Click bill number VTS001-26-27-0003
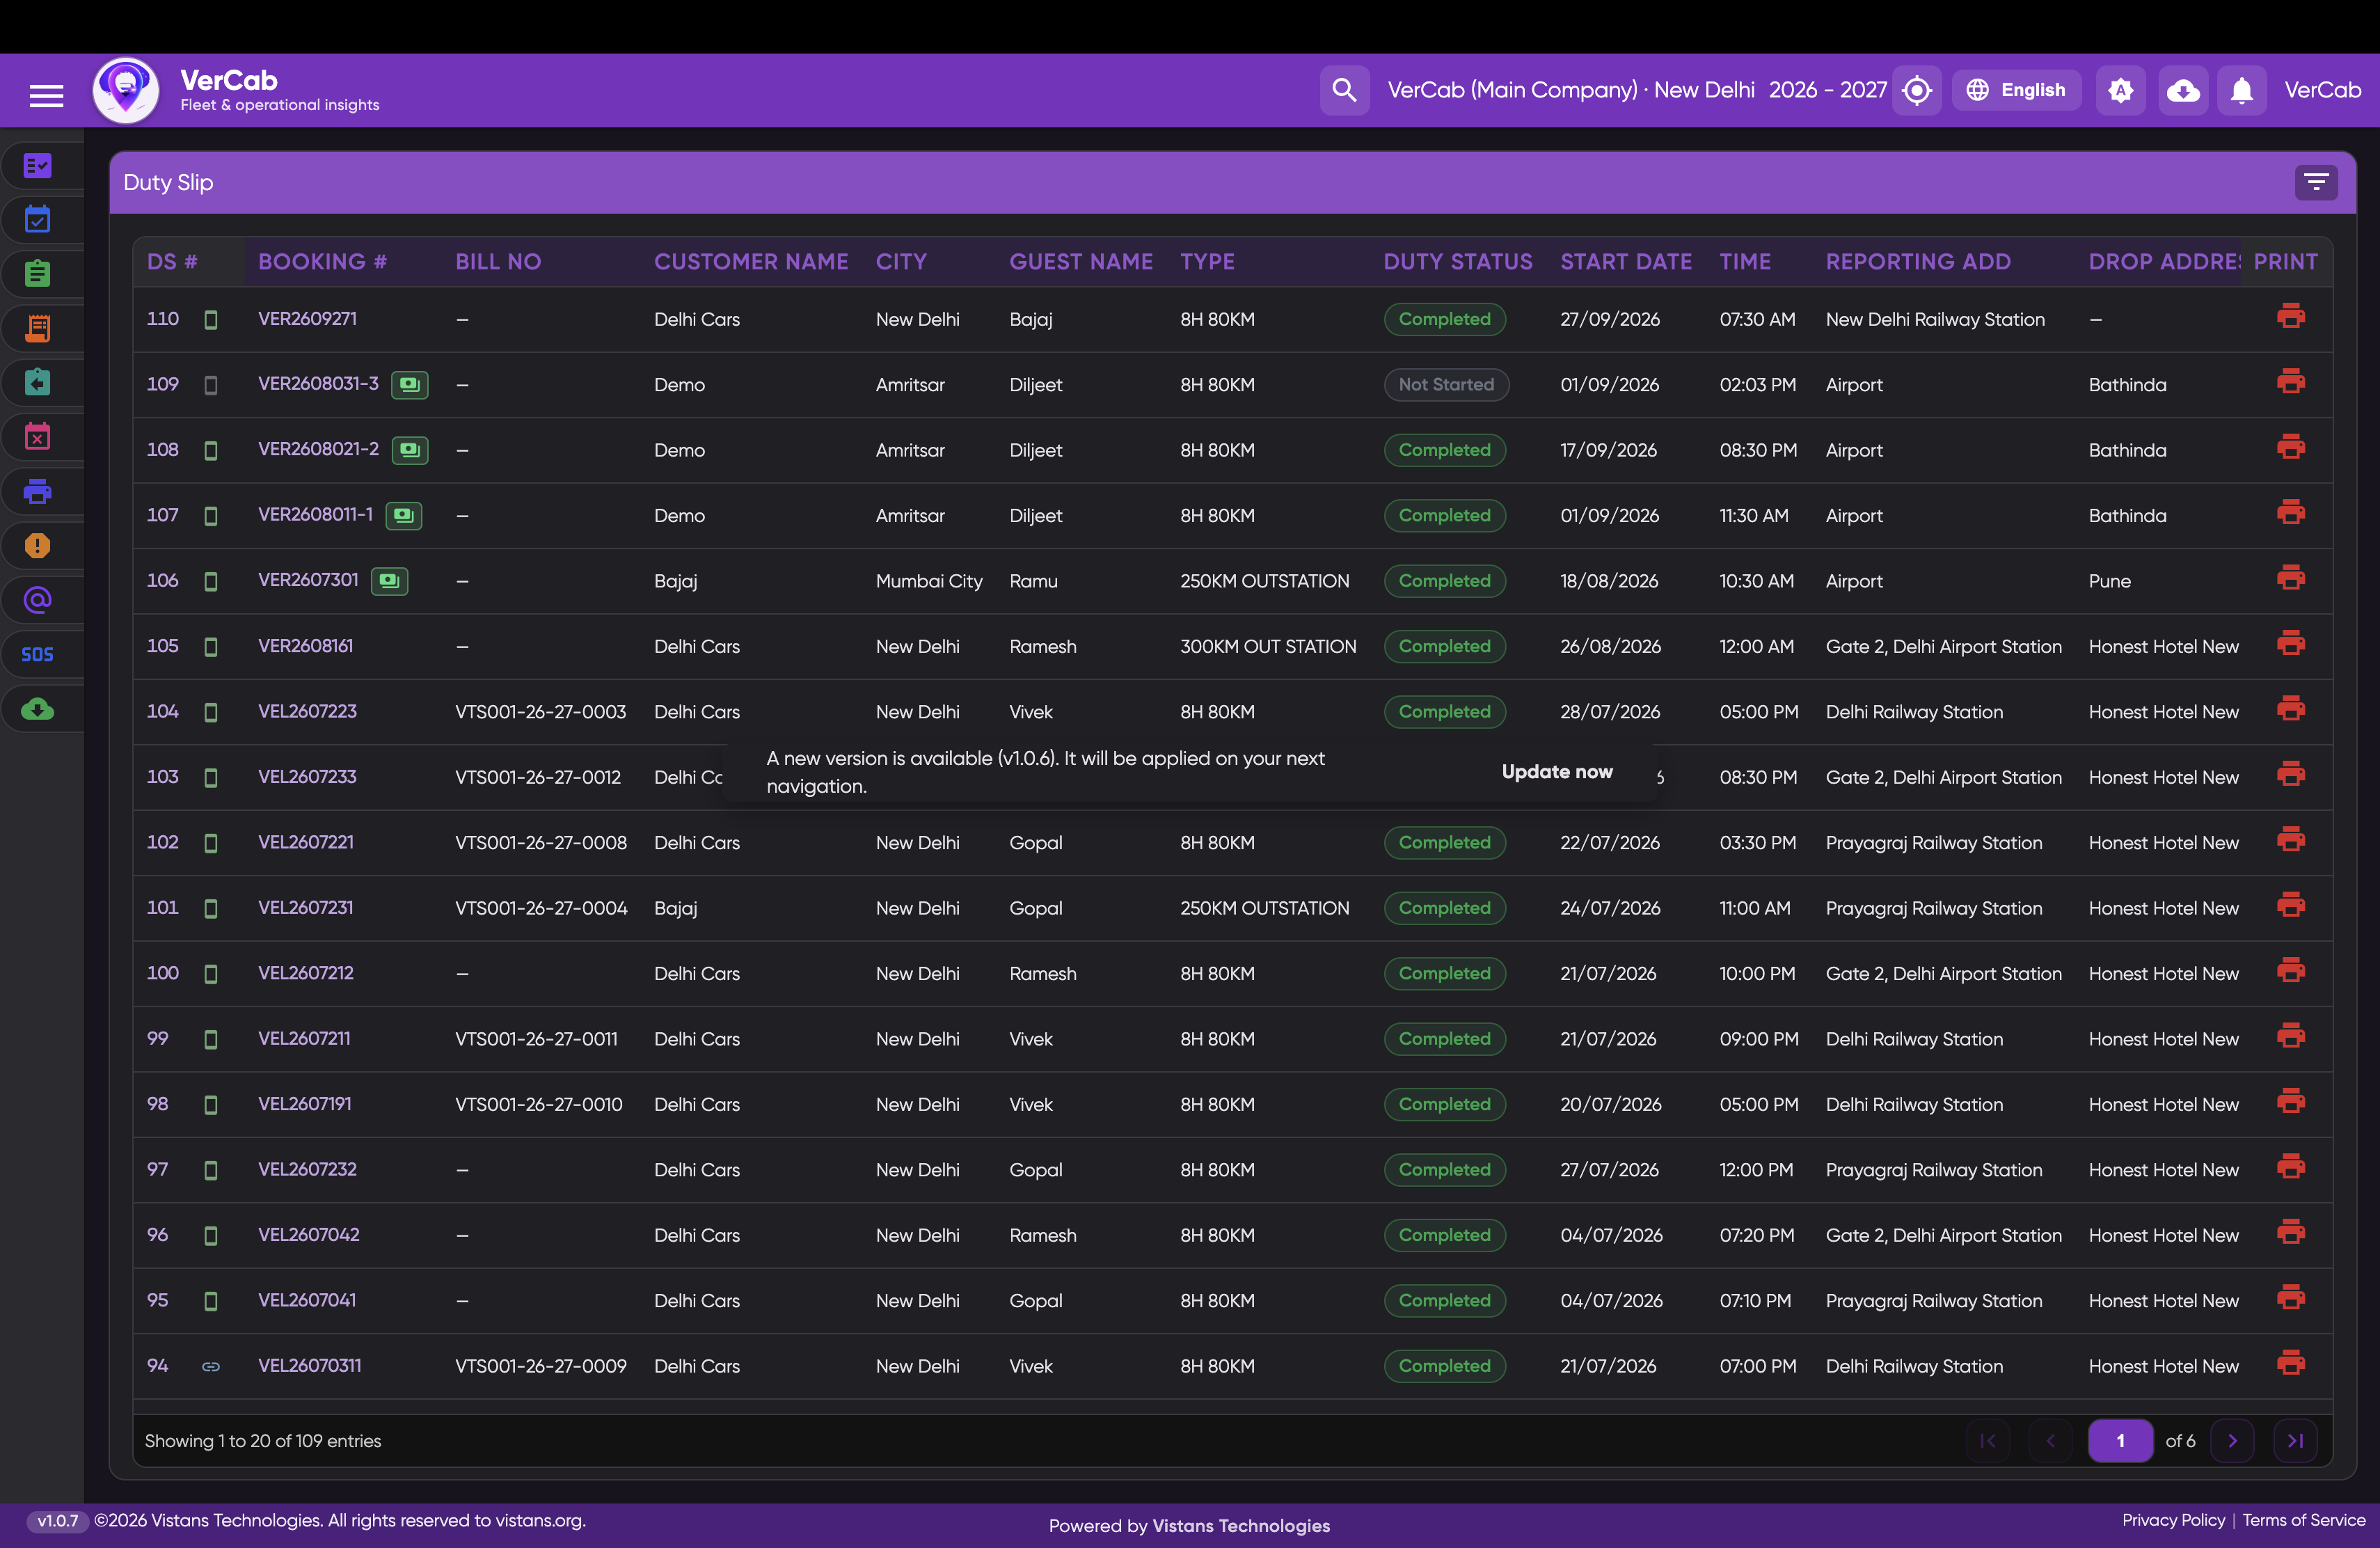 pos(540,712)
